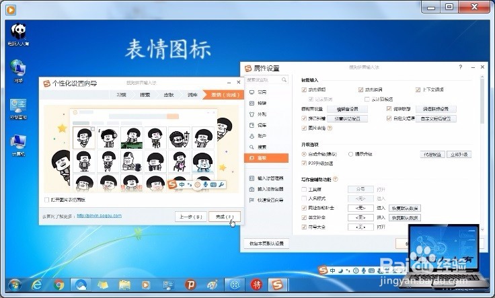This screenshot has width=495, height=298.
Task: Open the pinyin.sogou.com link
Action: click(99, 216)
